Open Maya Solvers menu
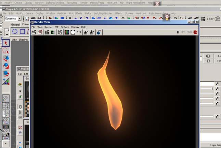This screenshot has width=221, height=148. coord(129,14)
